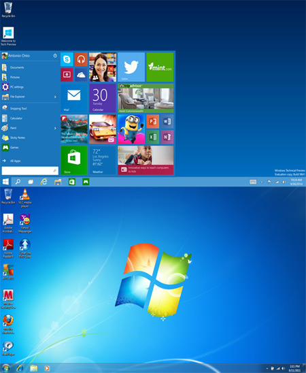Select the Mozilla Firefox desktop icon
This screenshot has width=306, height=373.
[8, 325]
